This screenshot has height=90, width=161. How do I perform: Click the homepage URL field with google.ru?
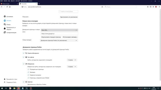click(59, 33)
